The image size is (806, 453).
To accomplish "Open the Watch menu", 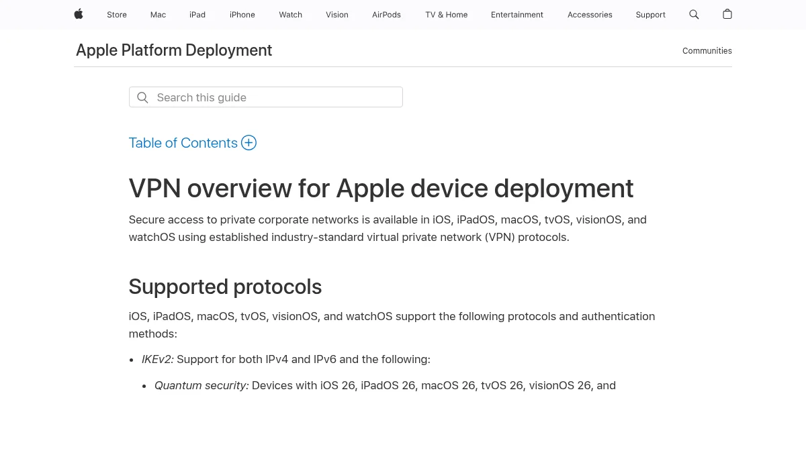I will point(291,15).
